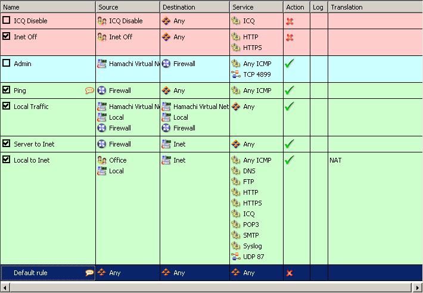
Task: Click the Name column header
Action: tap(48, 7)
